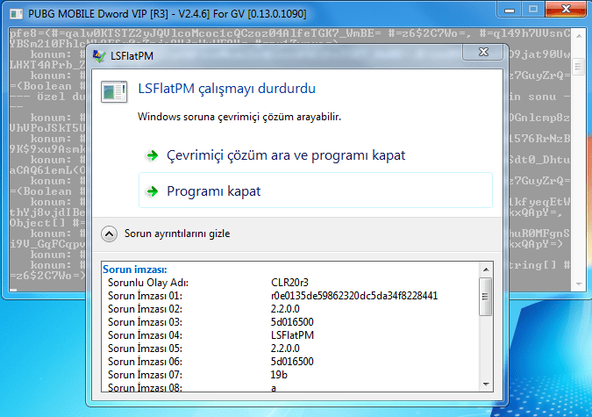This screenshot has width=592, height=417.
Task: Click 'Sorun İmzası 04:' row label
Action: click(145, 335)
